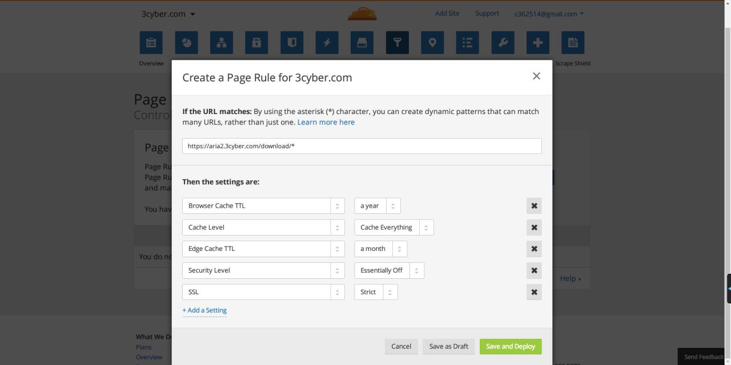Open the Overview clipboard icon
The width and height of the screenshot is (731, 365).
coord(151,43)
